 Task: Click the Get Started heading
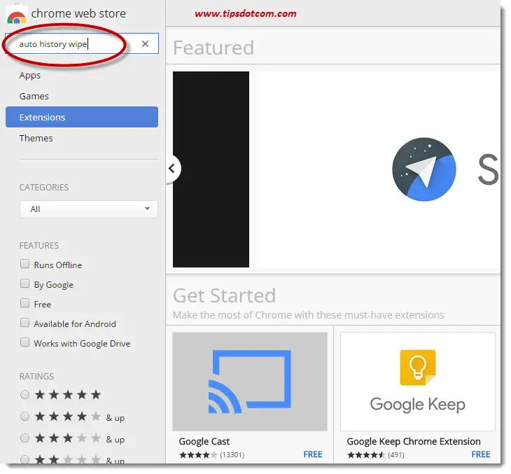coord(225,295)
